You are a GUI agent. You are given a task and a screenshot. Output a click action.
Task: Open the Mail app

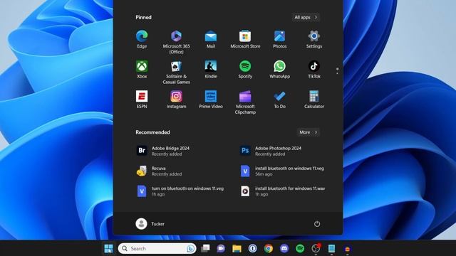(x=211, y=39)
